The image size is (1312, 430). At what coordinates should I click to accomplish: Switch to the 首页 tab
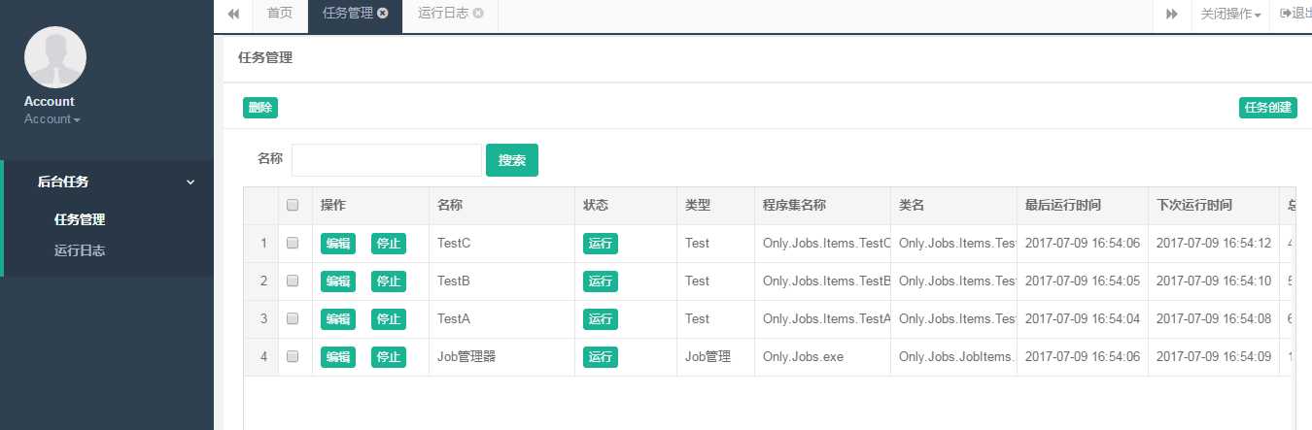point(280,14)
